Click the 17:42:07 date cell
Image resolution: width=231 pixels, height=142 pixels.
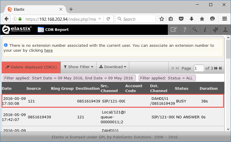tap(14, 117)
